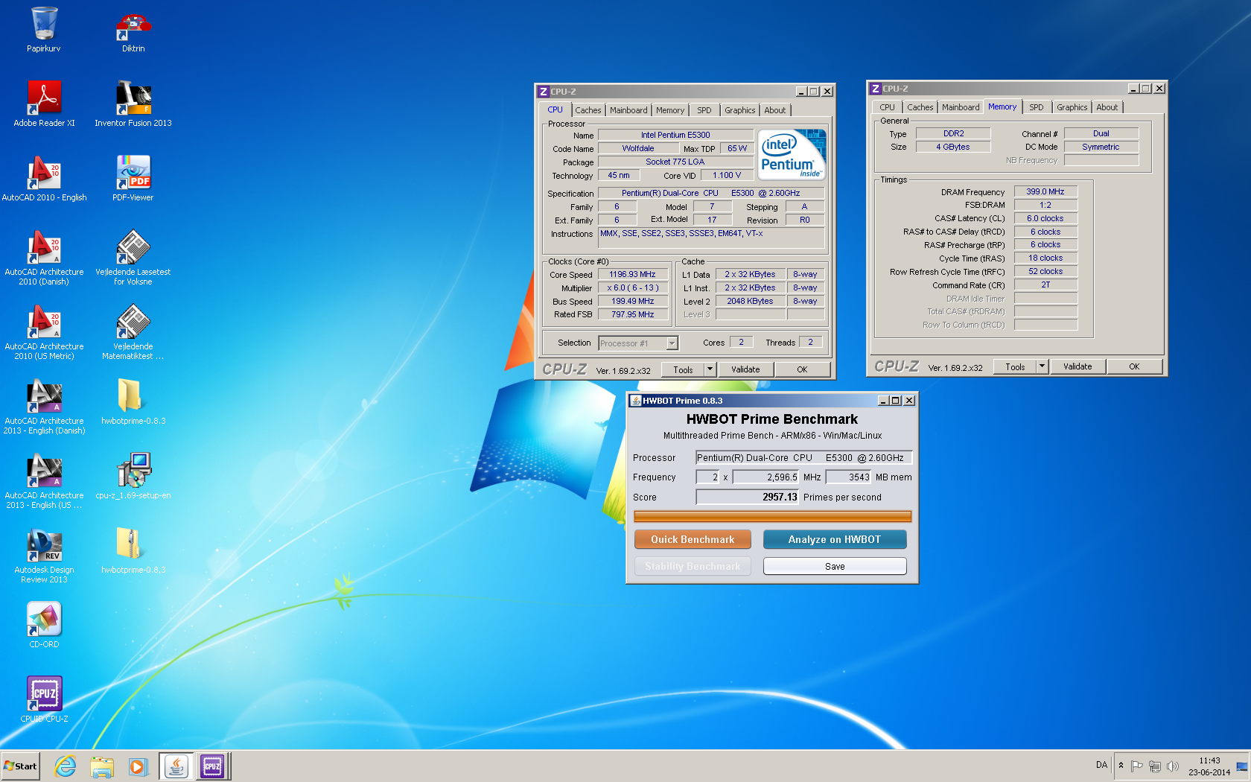Open Graphics tab in left CPU-Z window
The height and width of the screenshot is (782, 1251).
coord(740,110)
